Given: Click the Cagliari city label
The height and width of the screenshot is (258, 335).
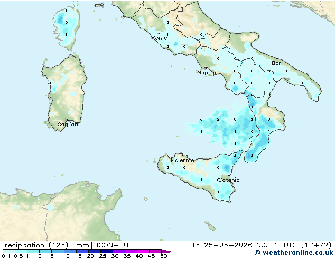Looking at the screenshot, I should click(x=68, y=124).
